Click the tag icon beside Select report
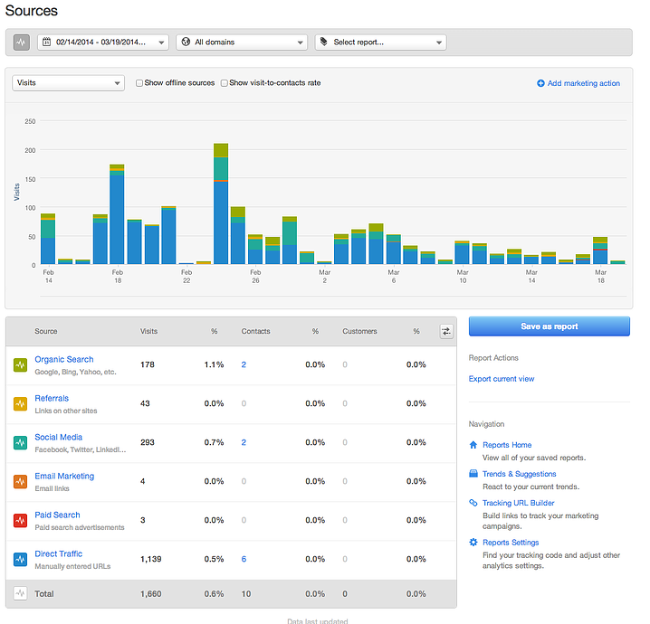The height and width of the screenshot is (624, 650). (324, 42)
